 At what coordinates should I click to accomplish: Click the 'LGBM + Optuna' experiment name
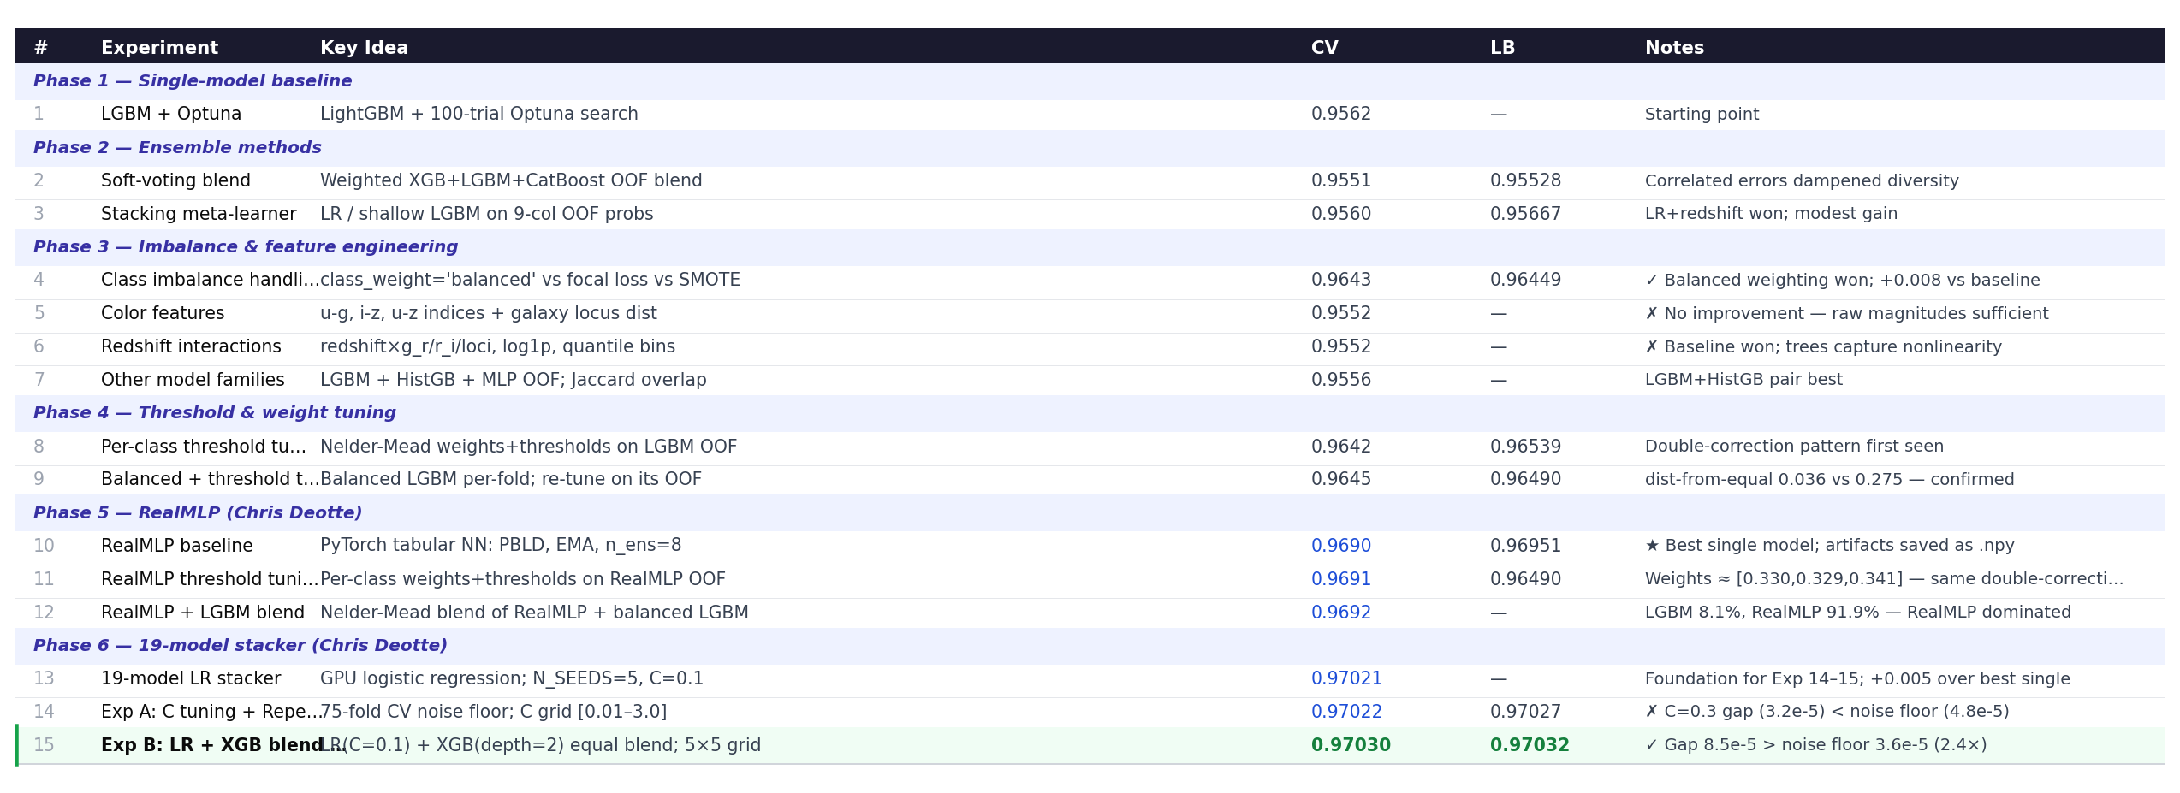[171, 114]
